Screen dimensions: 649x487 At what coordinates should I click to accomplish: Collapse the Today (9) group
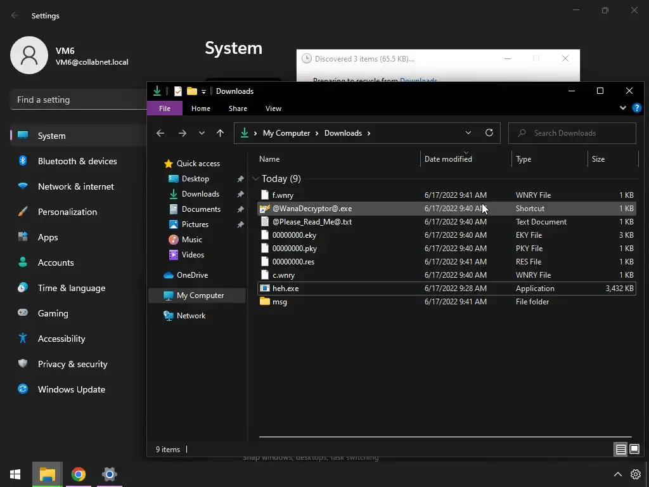click(255, 179)
